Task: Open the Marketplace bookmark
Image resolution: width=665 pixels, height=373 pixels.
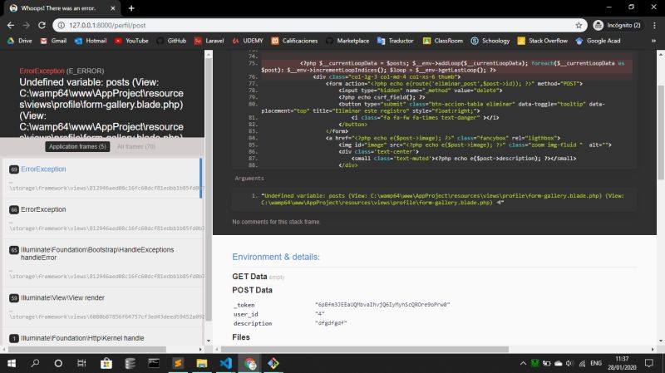Action: point(347,41)
